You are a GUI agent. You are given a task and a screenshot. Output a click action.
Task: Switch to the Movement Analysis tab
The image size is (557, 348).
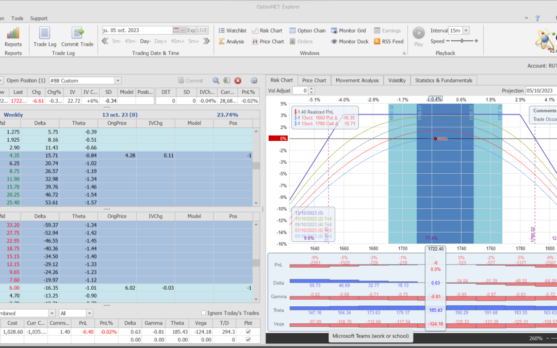(357, 80)
